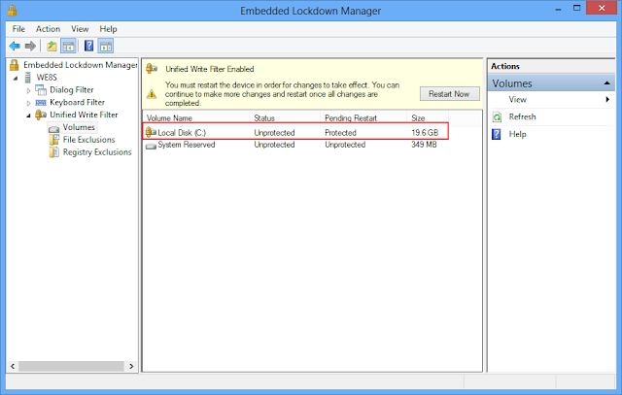This screenshot has height=395, width=622.
Task: Click the Restart Now button
Action: pyautogui.click(x=449, y=94)
